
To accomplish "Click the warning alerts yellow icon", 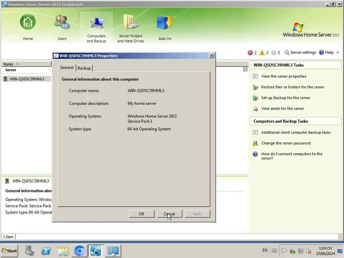I will pyautogui.click(x=262, y=53).
